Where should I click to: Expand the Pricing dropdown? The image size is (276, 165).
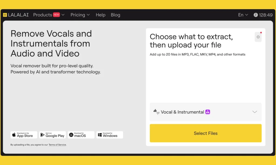point(80,15)
